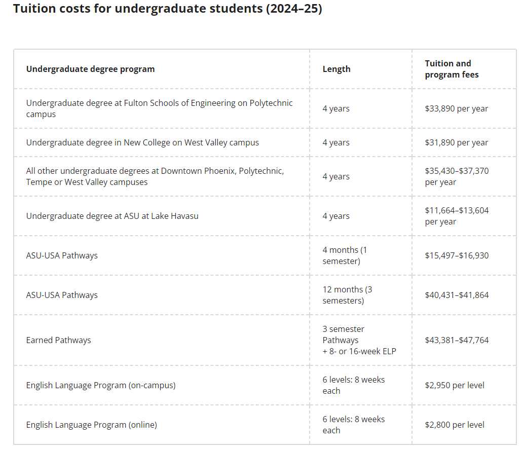523x449 pixels.
Task: Select English Language Program (on-campus)
Action: [x=101, y=385]
